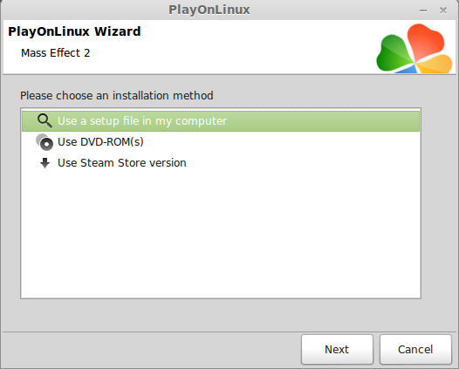
Task: Select 'Use a setup file in my computer'
Action: pyautogui.click(x=221, y=121)
